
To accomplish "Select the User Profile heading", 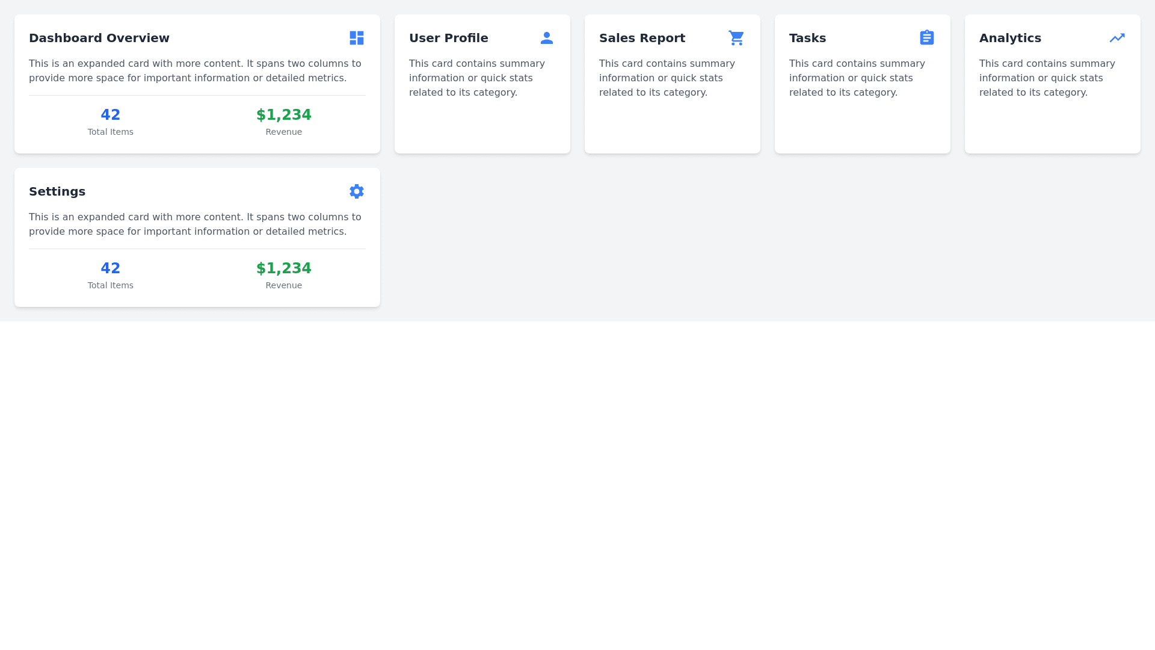I will [x=449, y=38].
